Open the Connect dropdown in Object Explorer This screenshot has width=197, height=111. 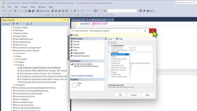click(x=6, y=24)
